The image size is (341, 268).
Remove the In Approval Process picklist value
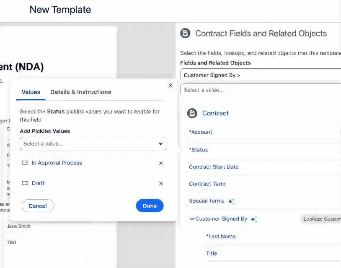coord(161,163)
